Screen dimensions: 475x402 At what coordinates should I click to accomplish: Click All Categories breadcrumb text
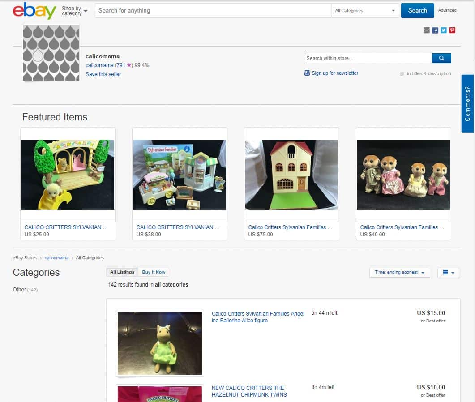click(90, 258)
